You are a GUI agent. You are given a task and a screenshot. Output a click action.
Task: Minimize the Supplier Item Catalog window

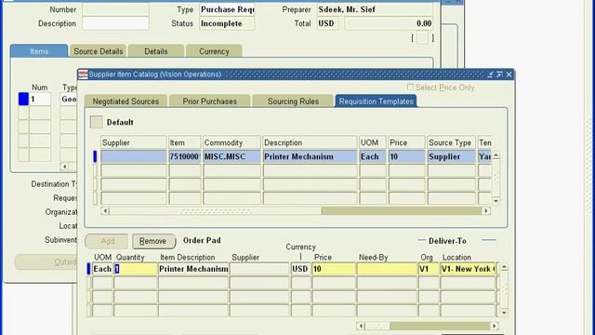(x=490, y=74)
